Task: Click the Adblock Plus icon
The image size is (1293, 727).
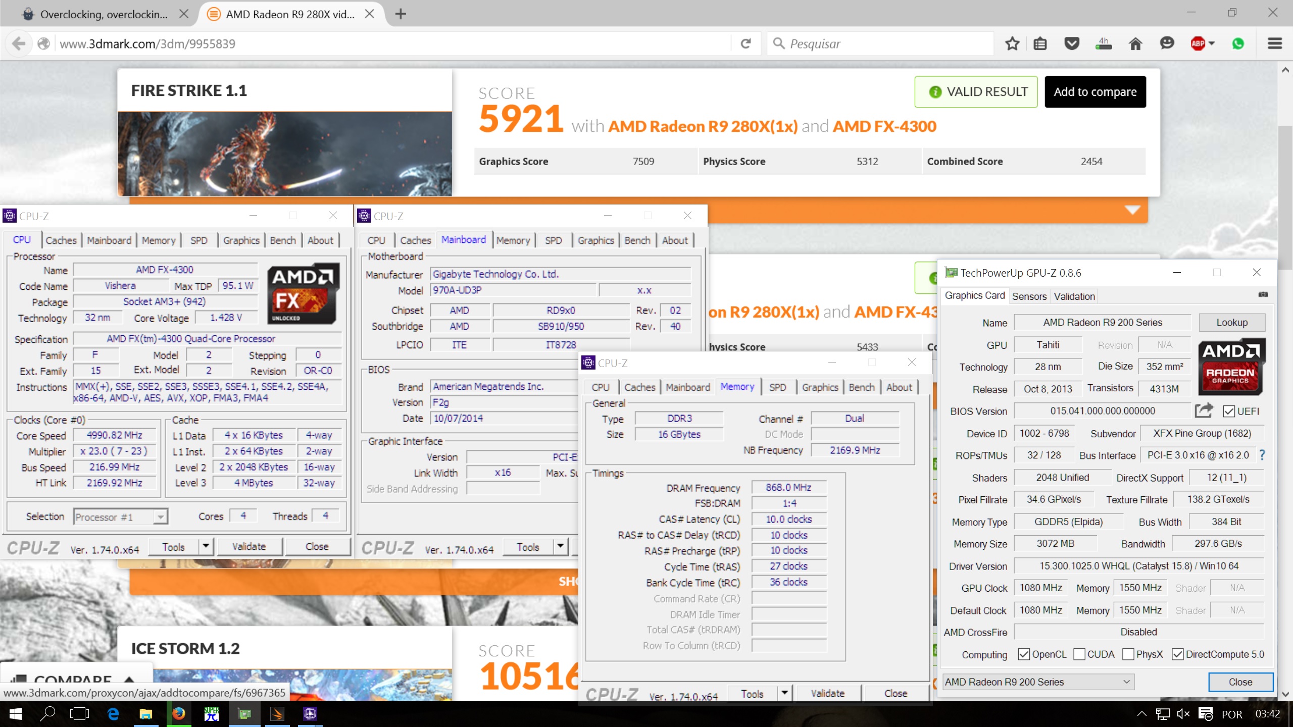Action: 1198,44
